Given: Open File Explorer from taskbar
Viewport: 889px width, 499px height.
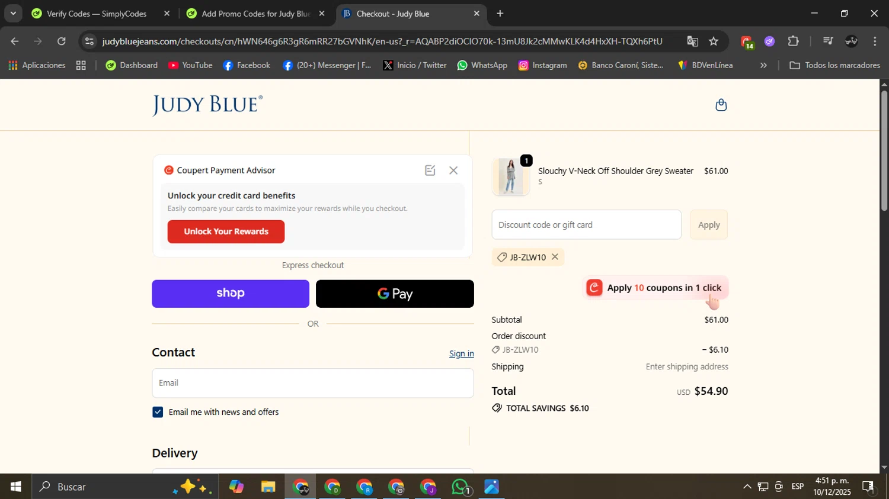Looking at the screenshot, I should coord(268,487).
